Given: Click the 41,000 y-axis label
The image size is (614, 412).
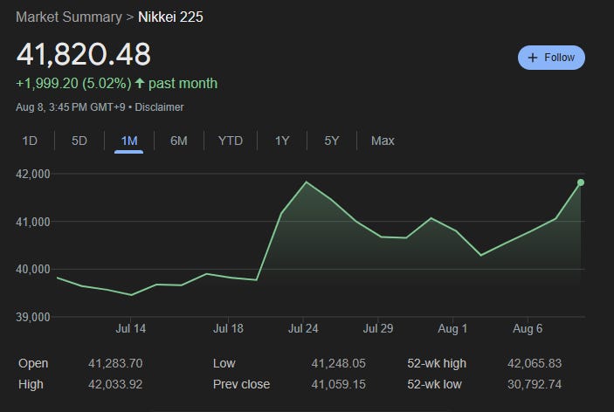Looking at the screenshot, I should [x=33, y=223].
